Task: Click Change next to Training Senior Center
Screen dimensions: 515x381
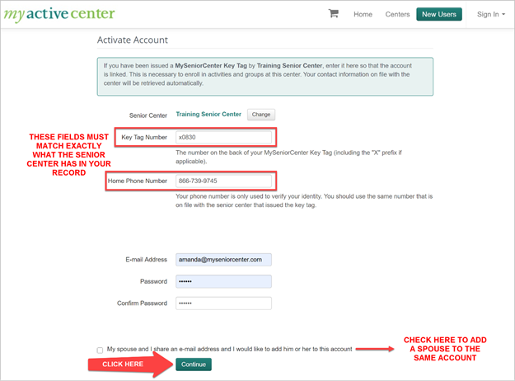Action: [261, 115]
